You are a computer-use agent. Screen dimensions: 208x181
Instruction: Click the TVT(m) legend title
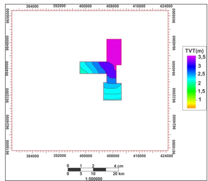[194, 51]
